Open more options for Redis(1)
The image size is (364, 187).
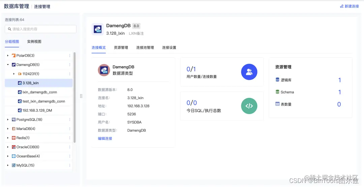(x=70, y=138)
